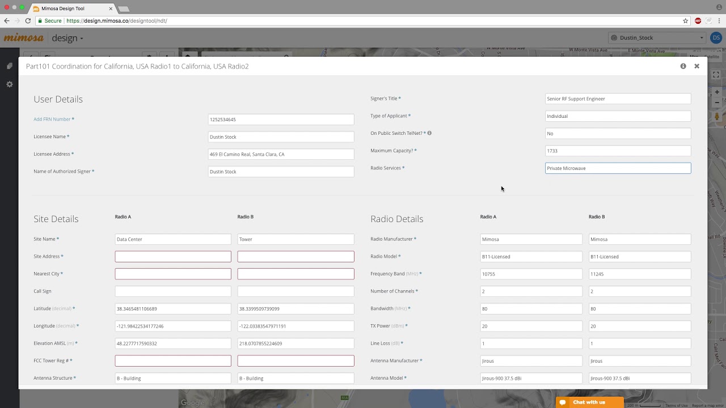Click the mimosa logo
This screenshot has height=408, width=726.
[24, 38]
